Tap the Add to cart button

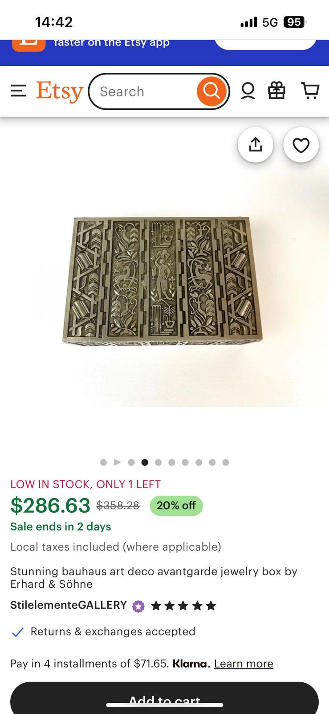pos(164,698)
